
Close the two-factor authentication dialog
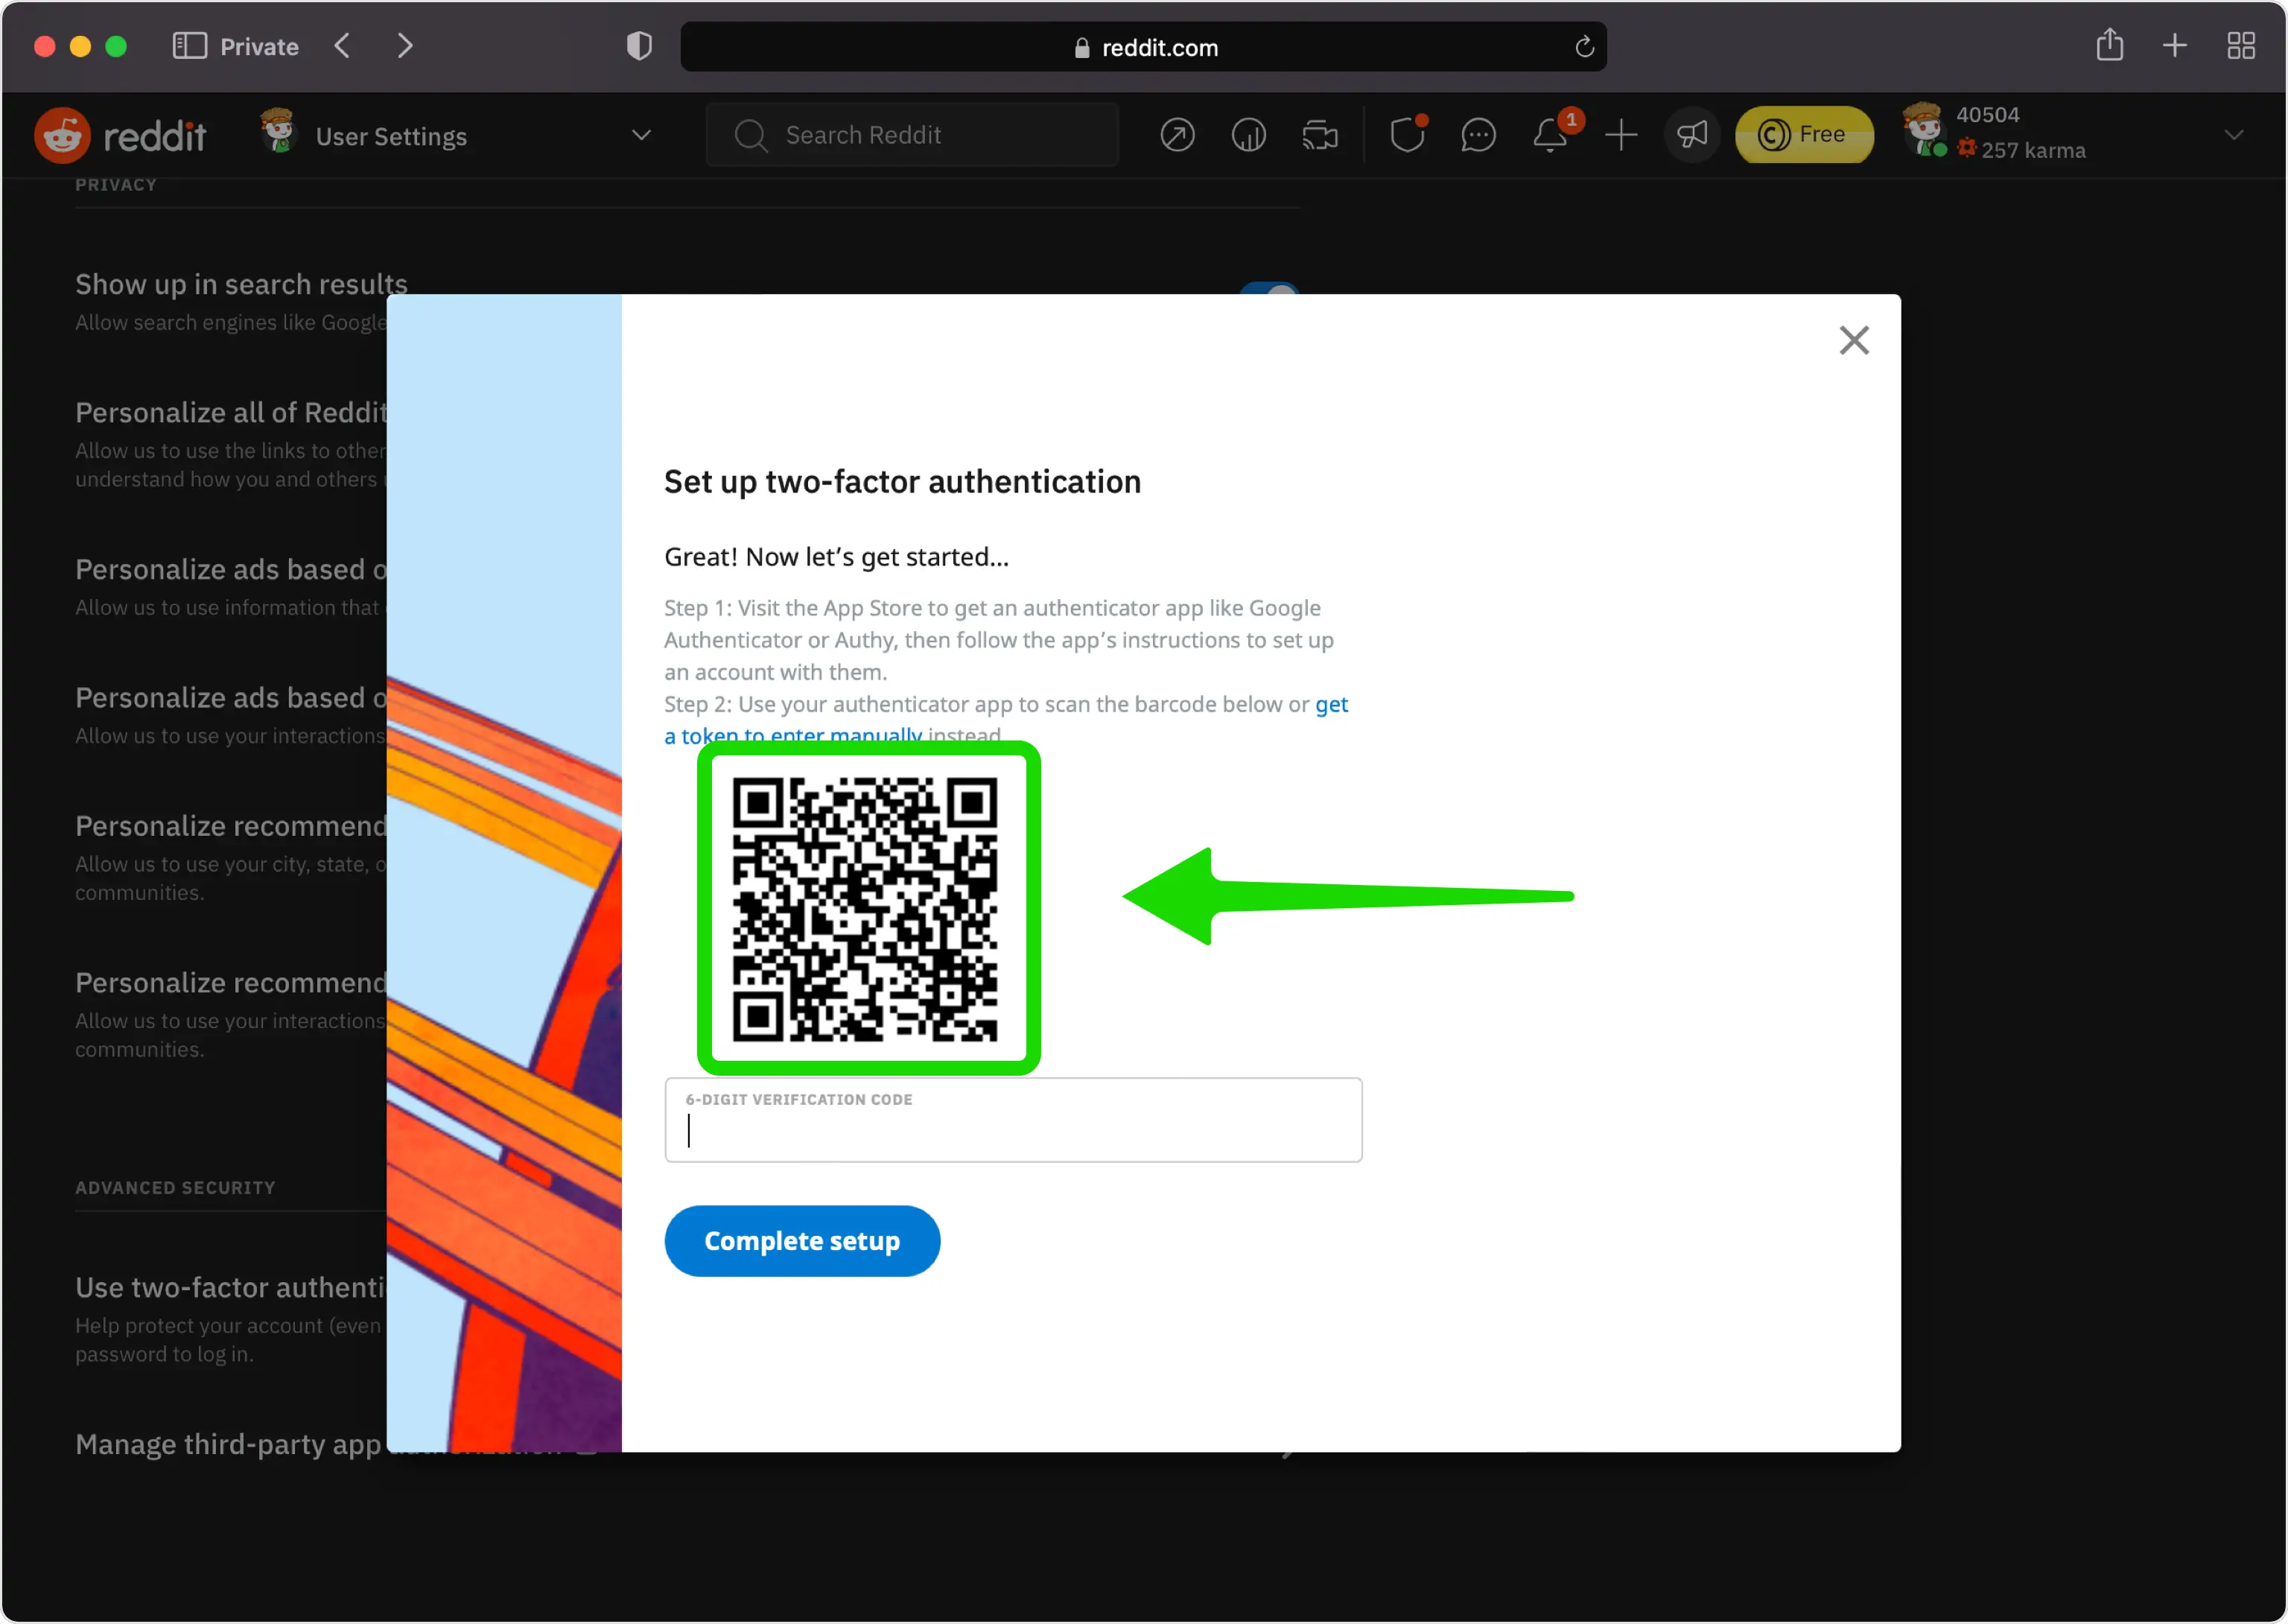pyautogui.click(x=1855, y=340)
